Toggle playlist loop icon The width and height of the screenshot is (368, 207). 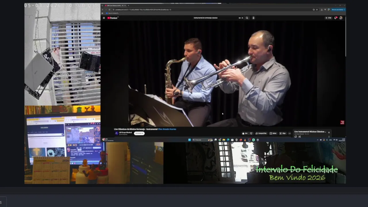click(296, 137)
